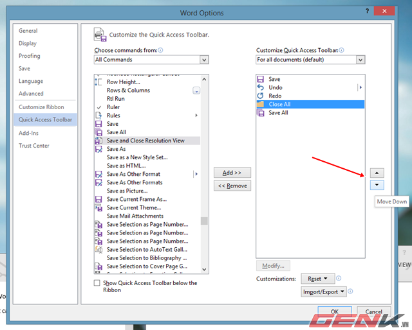
Task: Click the Save All icon in the right list
Action: (x=261, y=112)
